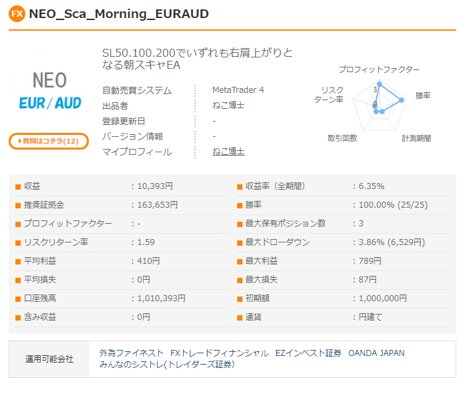The width and height of the screenshot is (471, 394).
Task: Click the FXトレードフィナンシャル broker name
Action: (x=219, y=353)
